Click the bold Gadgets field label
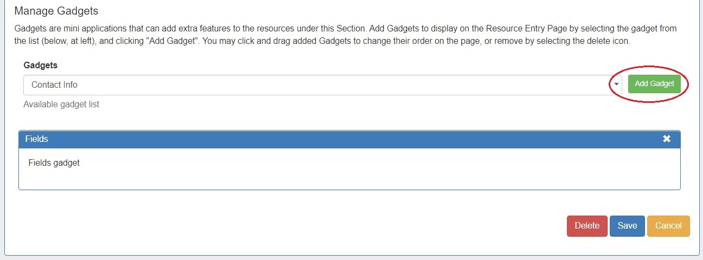The image size is (703, 260). (40, 65)
